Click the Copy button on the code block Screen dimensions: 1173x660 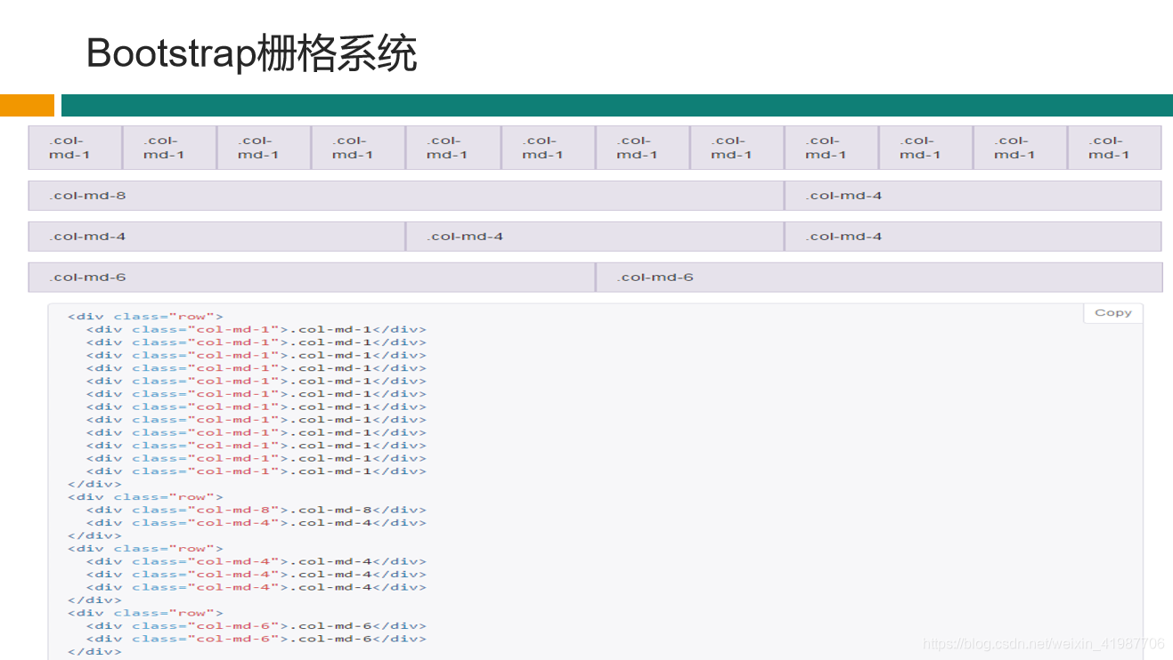[1112, 313]
